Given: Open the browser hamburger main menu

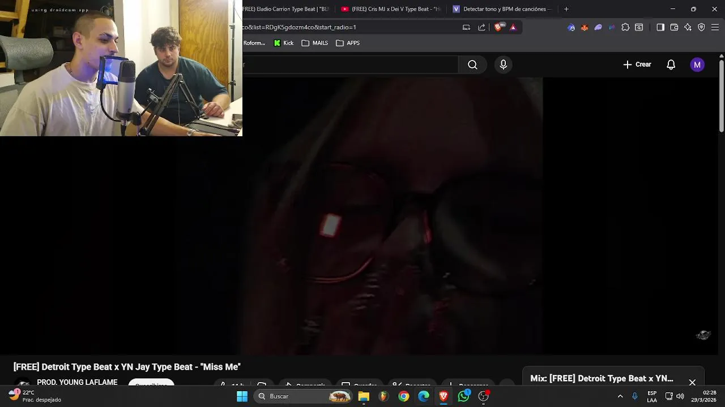Looking at the screenshot, I should [x=715, y=27].
